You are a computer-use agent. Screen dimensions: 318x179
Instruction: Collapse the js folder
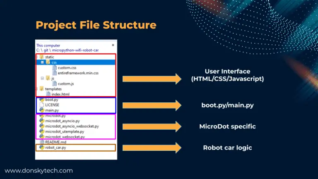(x=43, y=78)
